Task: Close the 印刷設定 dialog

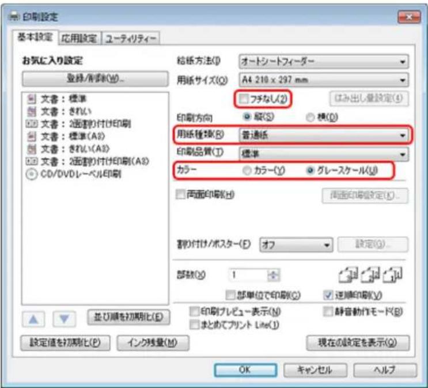Action: click(x=409, y=17)
